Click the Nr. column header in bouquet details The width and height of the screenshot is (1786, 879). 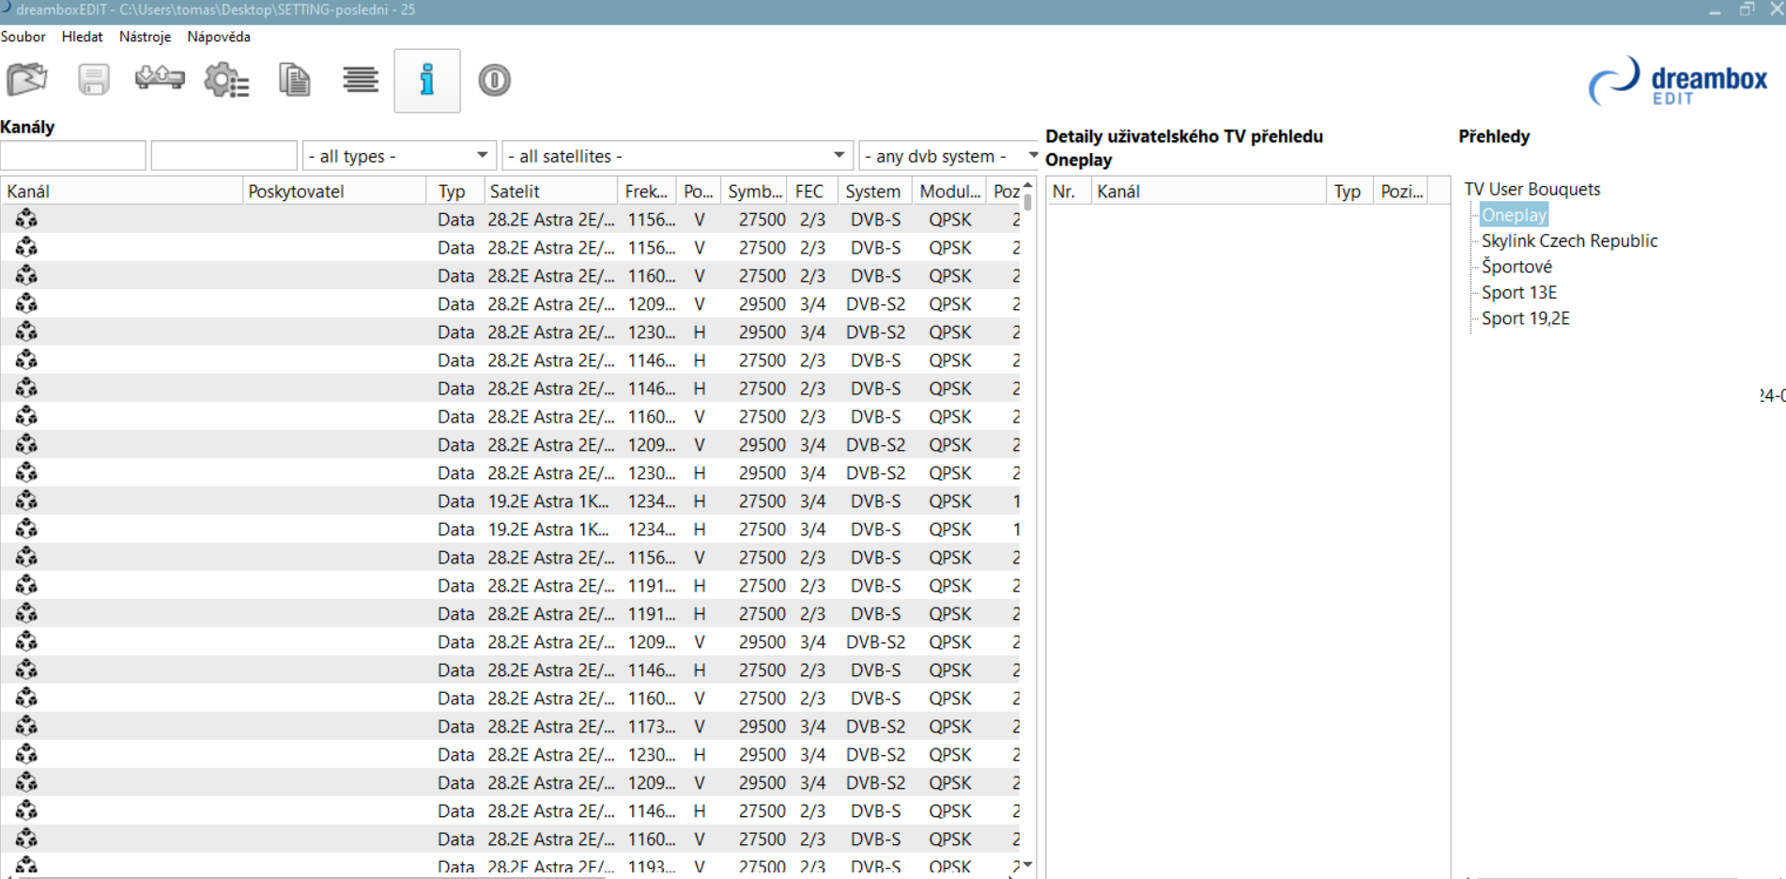[1069, 192]
